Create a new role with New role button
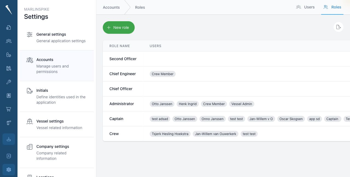This screenshot has height=177, width=350. (119, 28)
